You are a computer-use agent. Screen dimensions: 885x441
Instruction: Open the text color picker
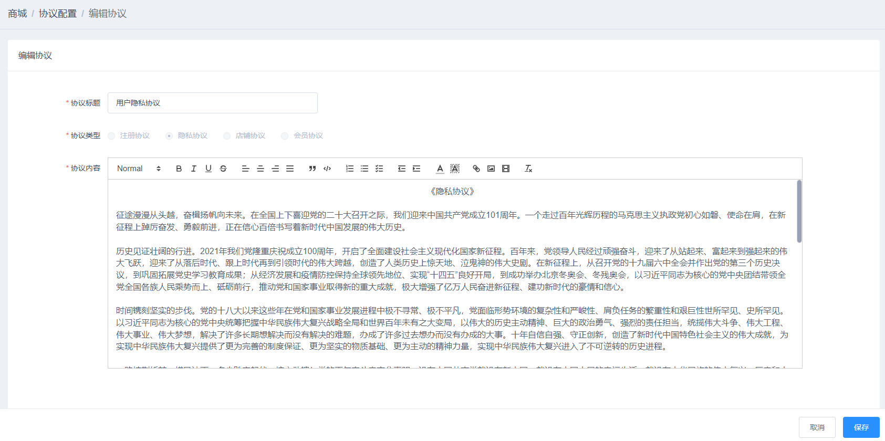pyautogui.click(x=440, y=169)
